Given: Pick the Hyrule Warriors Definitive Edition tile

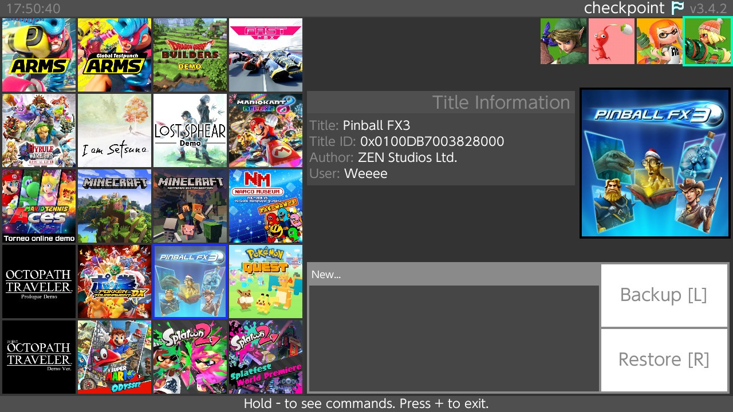Looking at the screenshot, I should pos(39,130).
